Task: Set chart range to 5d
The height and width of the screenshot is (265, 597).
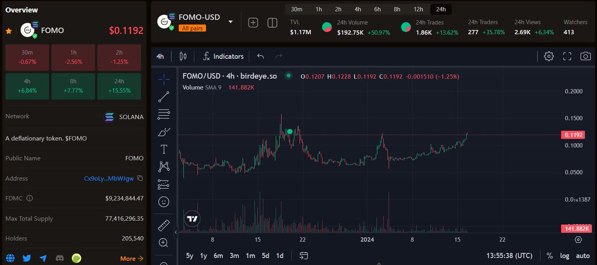Action: tap(266, 256)
